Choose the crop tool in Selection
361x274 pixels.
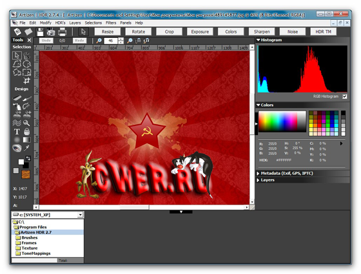tap(26, 81)
